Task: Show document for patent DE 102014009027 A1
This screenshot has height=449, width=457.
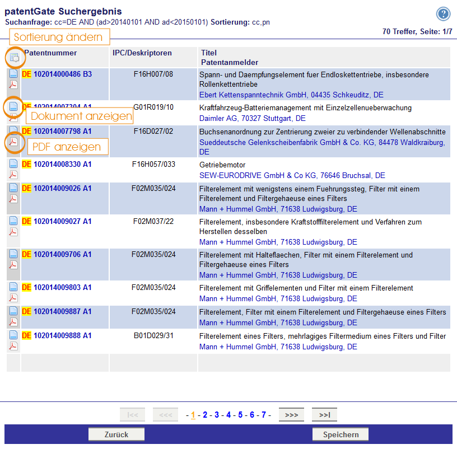Action: pyautogui.click(x=13, y=221)
